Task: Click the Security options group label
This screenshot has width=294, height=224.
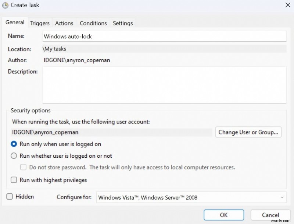Action: (31, 111)
